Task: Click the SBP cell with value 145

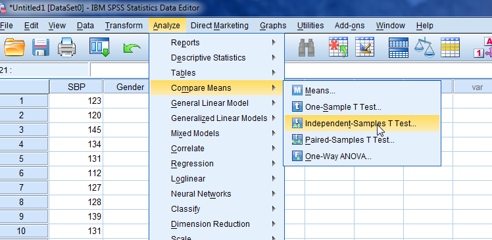Action: 76,130
